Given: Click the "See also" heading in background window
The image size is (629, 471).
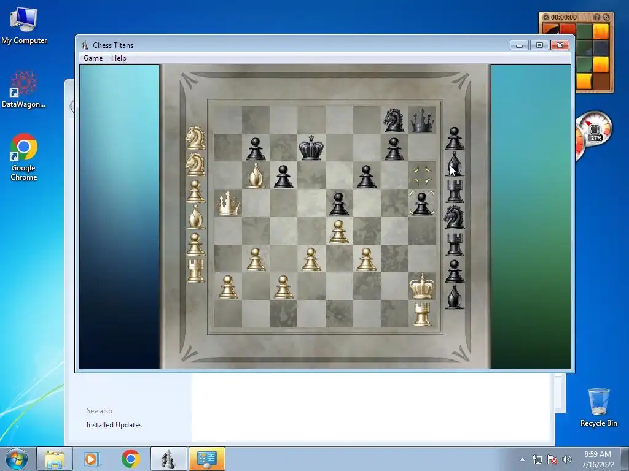Looking at the screenshot, I should tap(99, 411).
